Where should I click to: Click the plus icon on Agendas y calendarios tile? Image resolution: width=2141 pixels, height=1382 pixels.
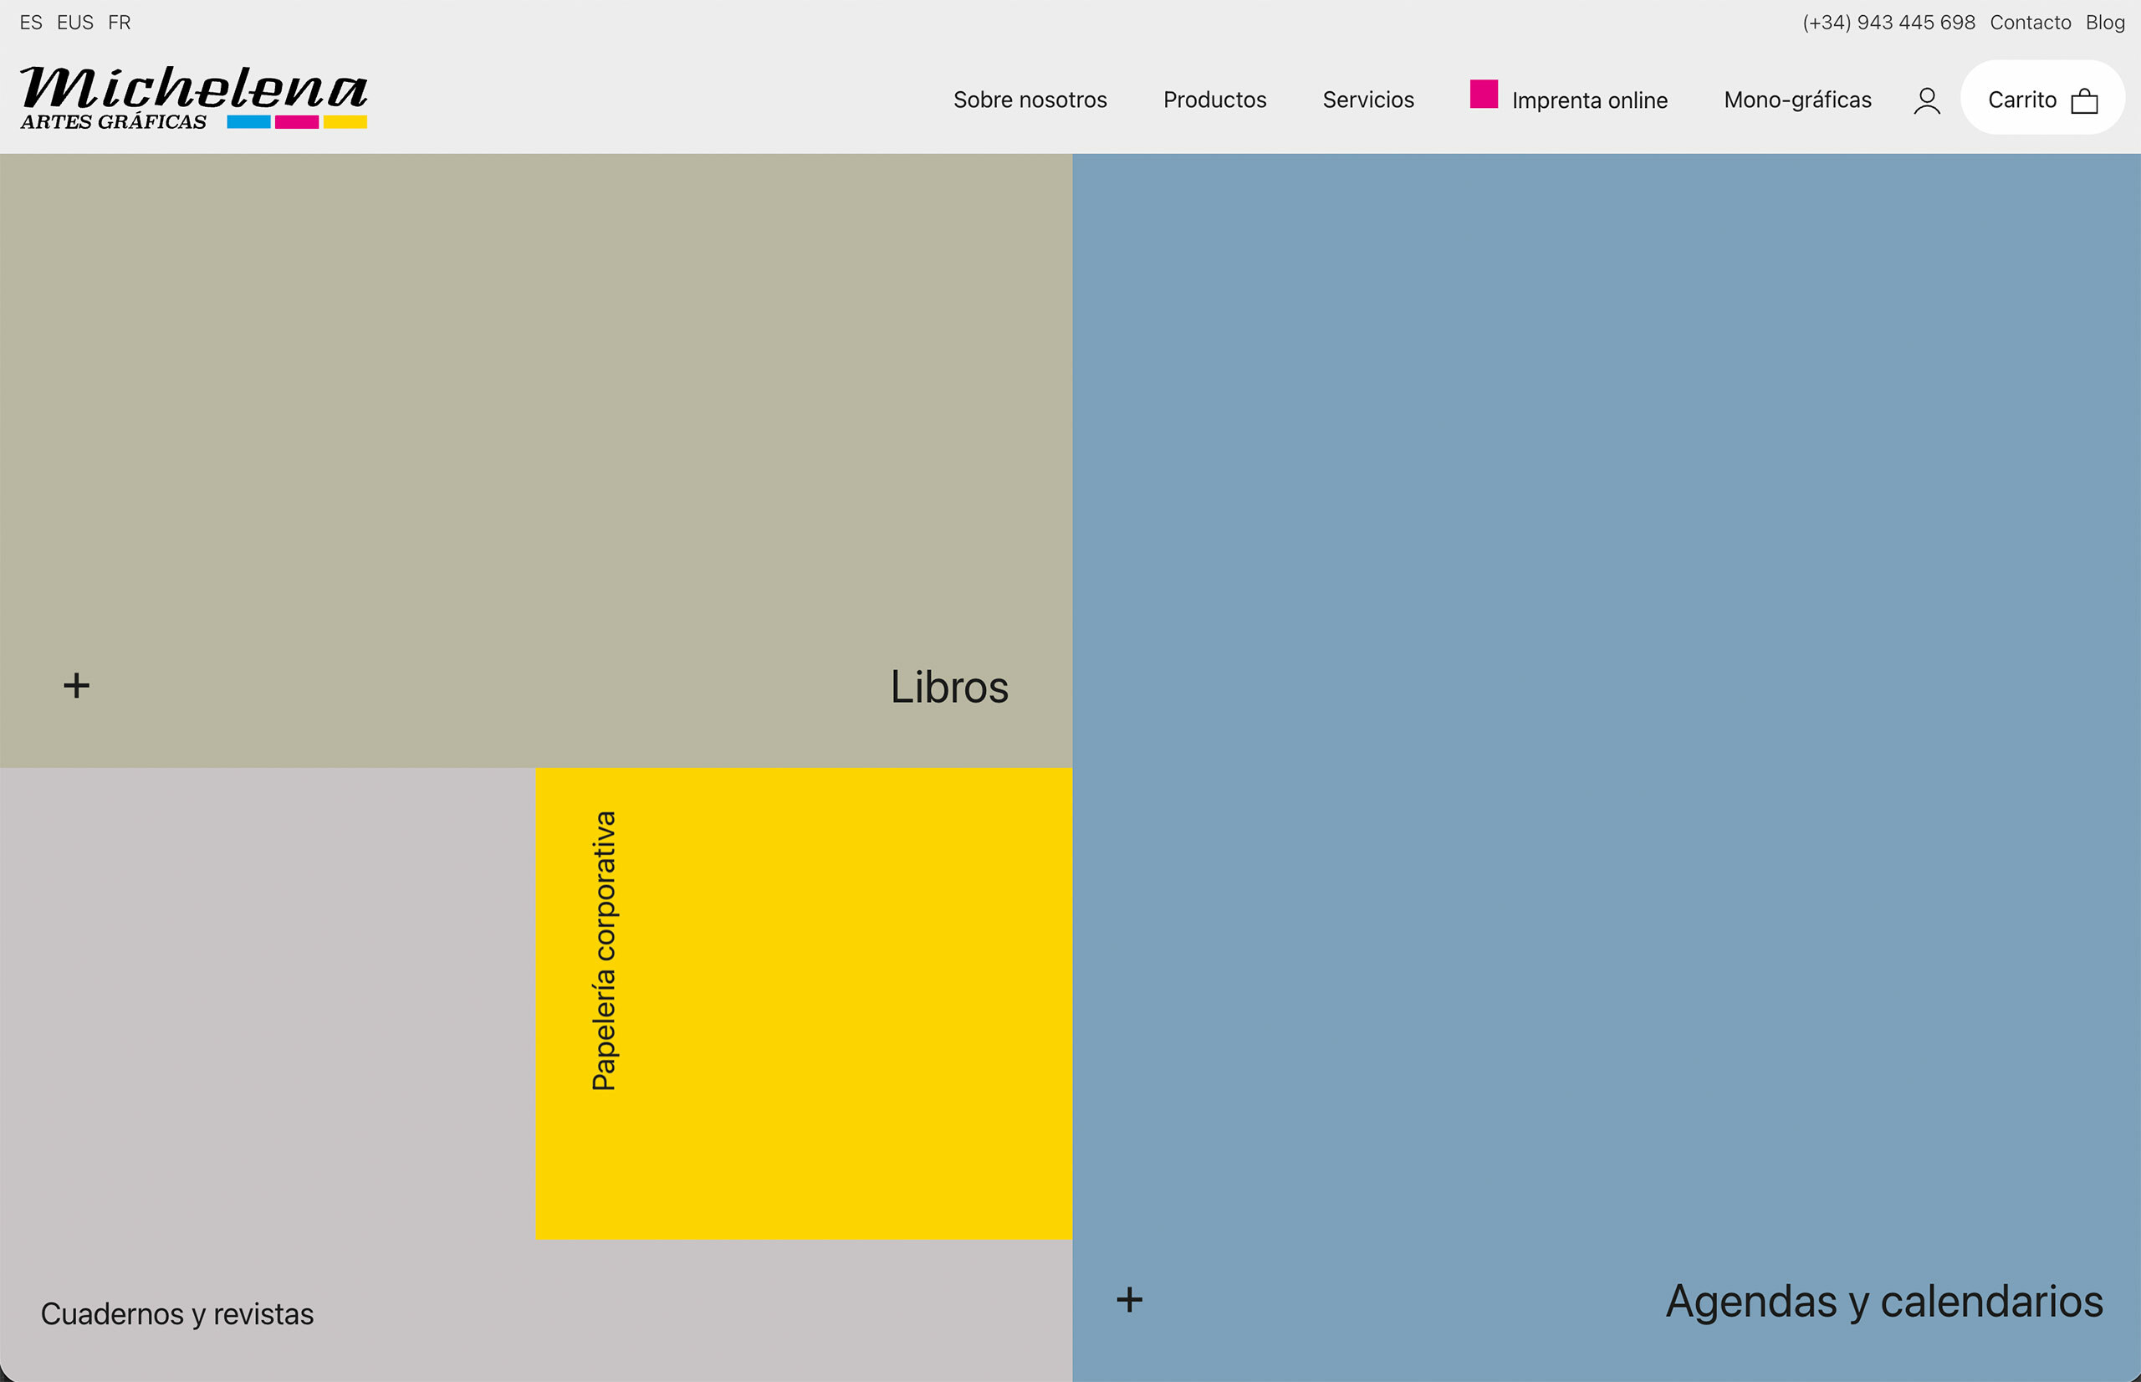pyautogui.click(x=1130, y=1299)
